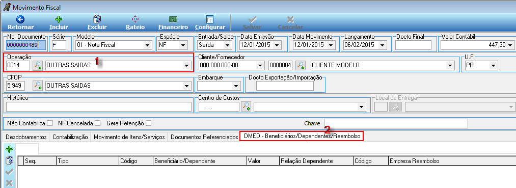Viewport: 516px width, 188px height.
Task: Open the Documentos Referenciados tab
Action: coord(204,137)
